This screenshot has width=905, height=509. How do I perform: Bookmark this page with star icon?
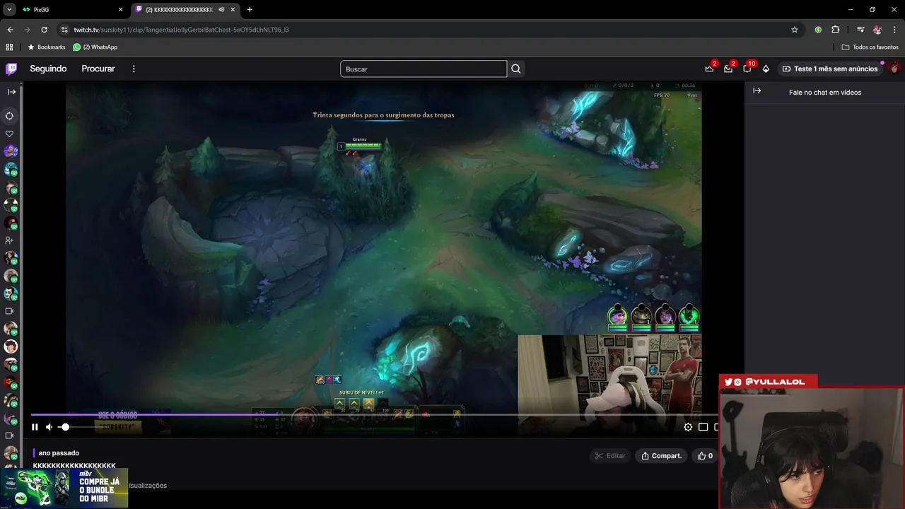(795, 30)
